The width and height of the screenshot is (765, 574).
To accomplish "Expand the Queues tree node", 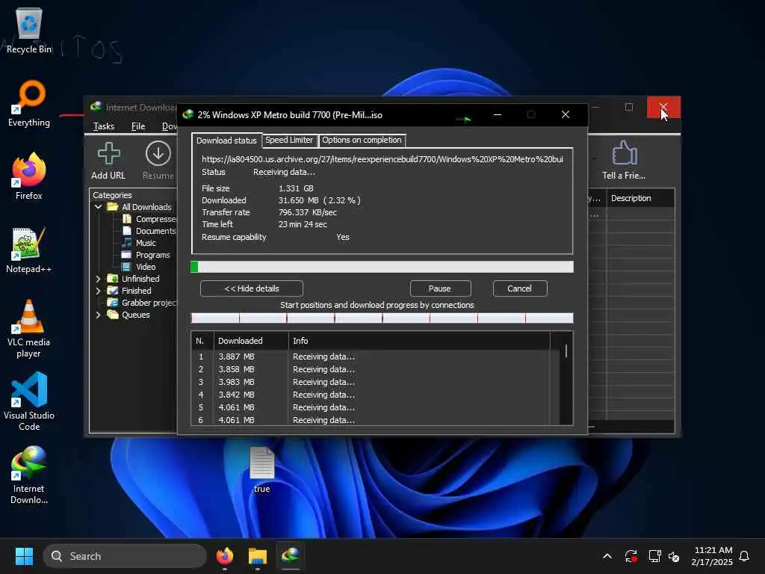I will click(98, 315).
